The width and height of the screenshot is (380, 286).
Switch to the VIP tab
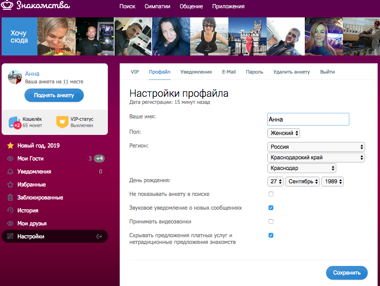click(135, 72)
